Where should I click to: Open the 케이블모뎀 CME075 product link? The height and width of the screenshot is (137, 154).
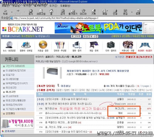(x=98, y=71)
